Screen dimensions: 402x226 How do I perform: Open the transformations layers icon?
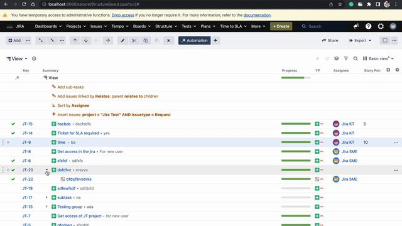coord(337,58)
